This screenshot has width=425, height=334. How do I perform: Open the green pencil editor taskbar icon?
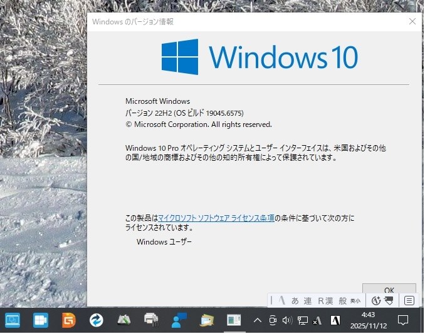[x=124, y=320]
